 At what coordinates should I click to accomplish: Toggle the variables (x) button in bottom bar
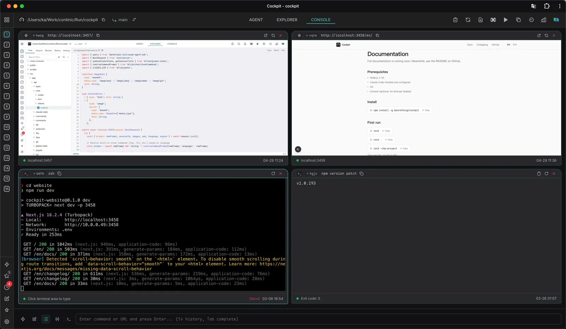coord(57,319)
